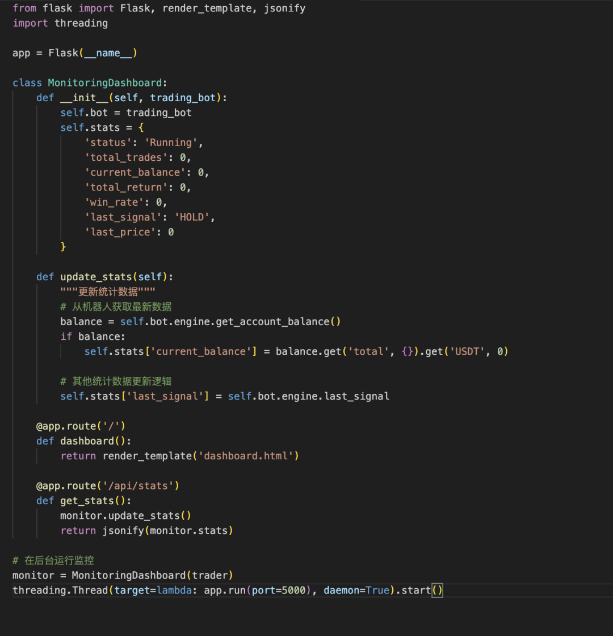The width and height of the screenshot is (613, 636).
Task: Click the get_account_balance() call line
Action: [200, 322]
